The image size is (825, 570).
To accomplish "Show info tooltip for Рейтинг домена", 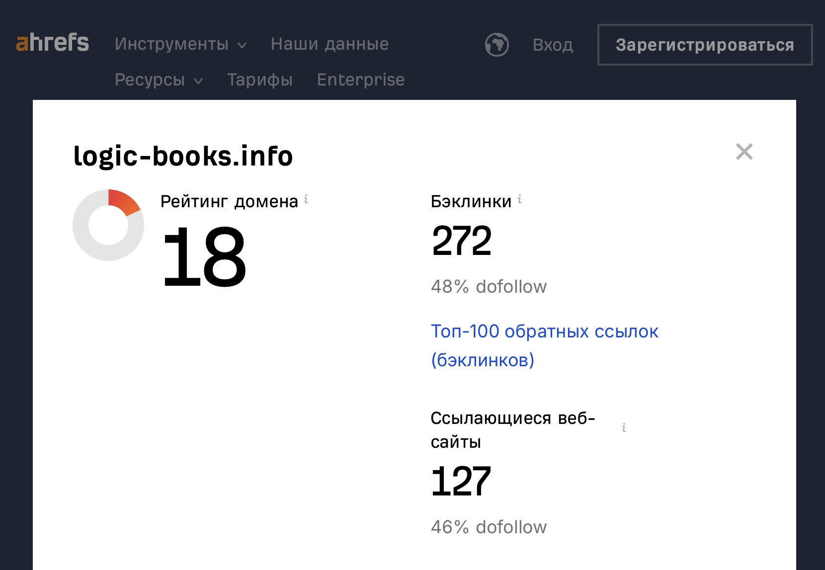I will 306,199.
